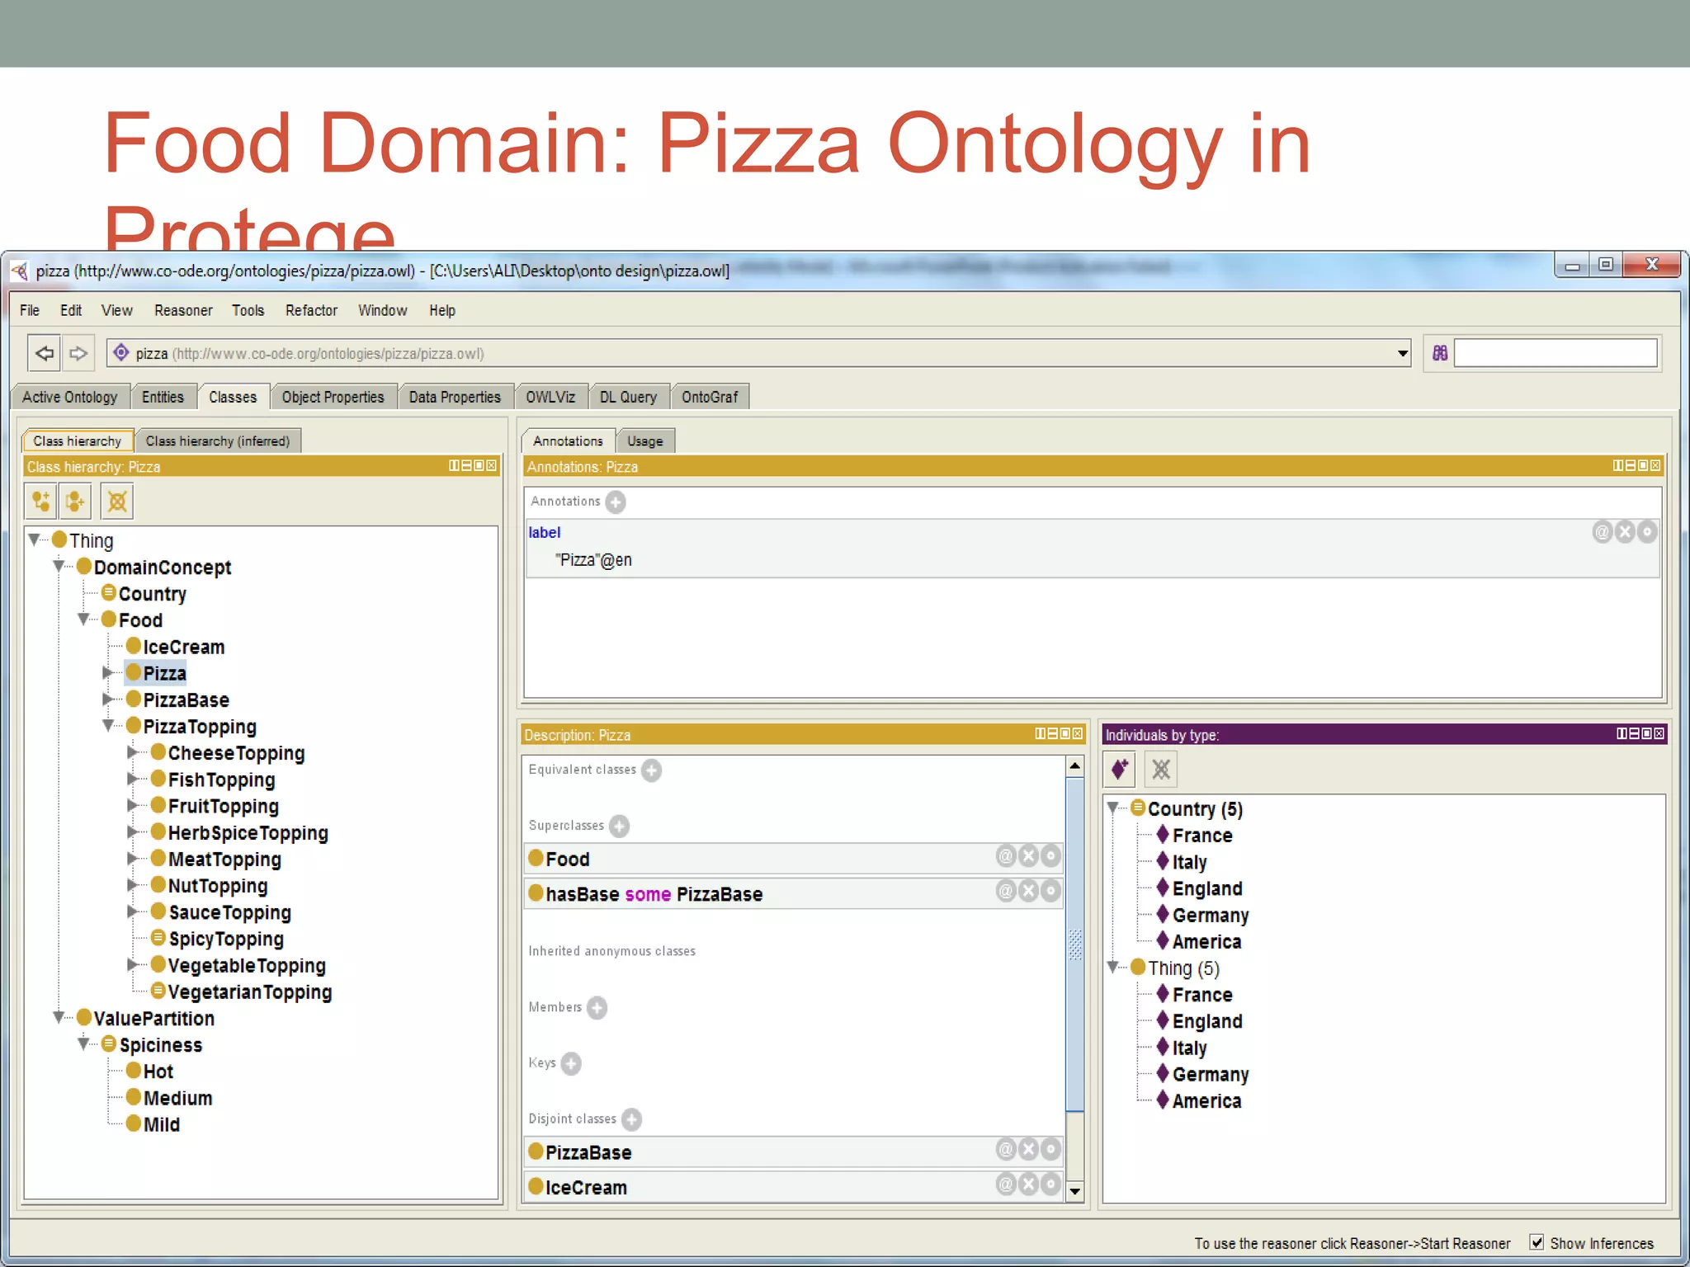
Task: Switch to Object Properties tab
Action: click(x=333, y=397)
